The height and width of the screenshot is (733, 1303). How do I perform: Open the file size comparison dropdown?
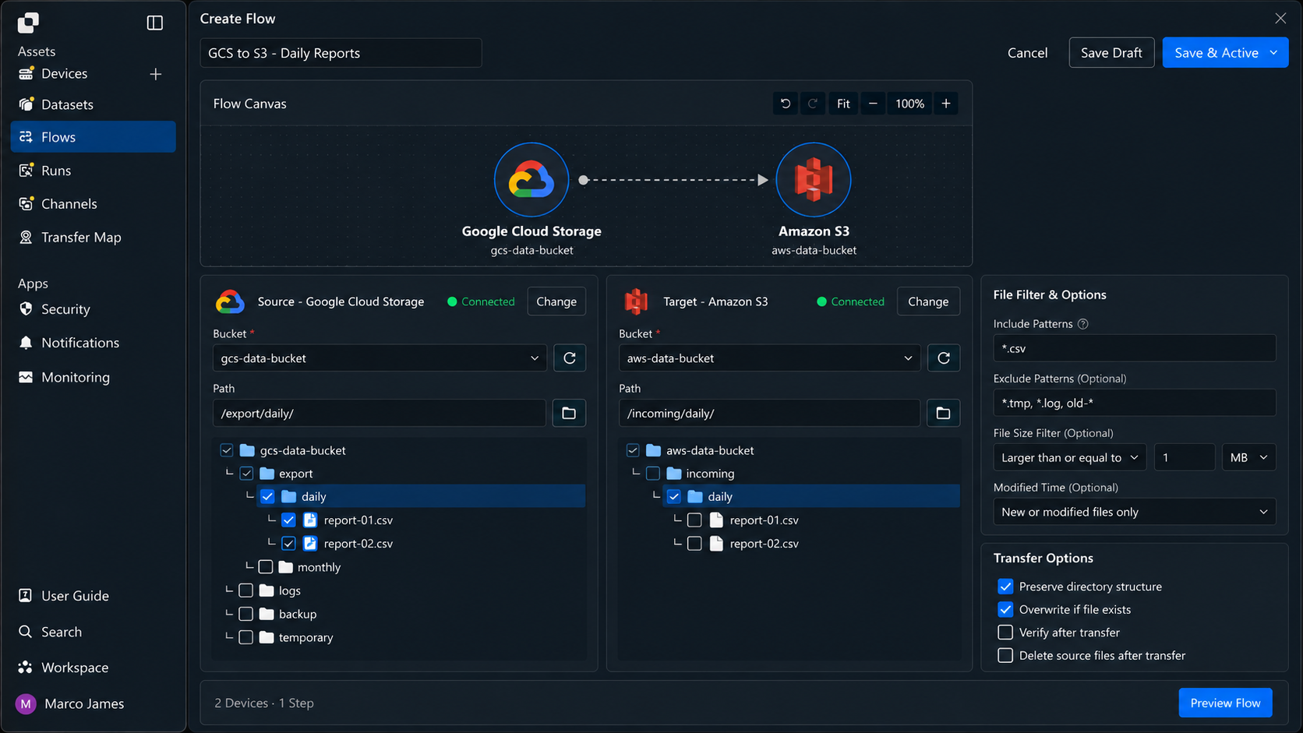1070,457
